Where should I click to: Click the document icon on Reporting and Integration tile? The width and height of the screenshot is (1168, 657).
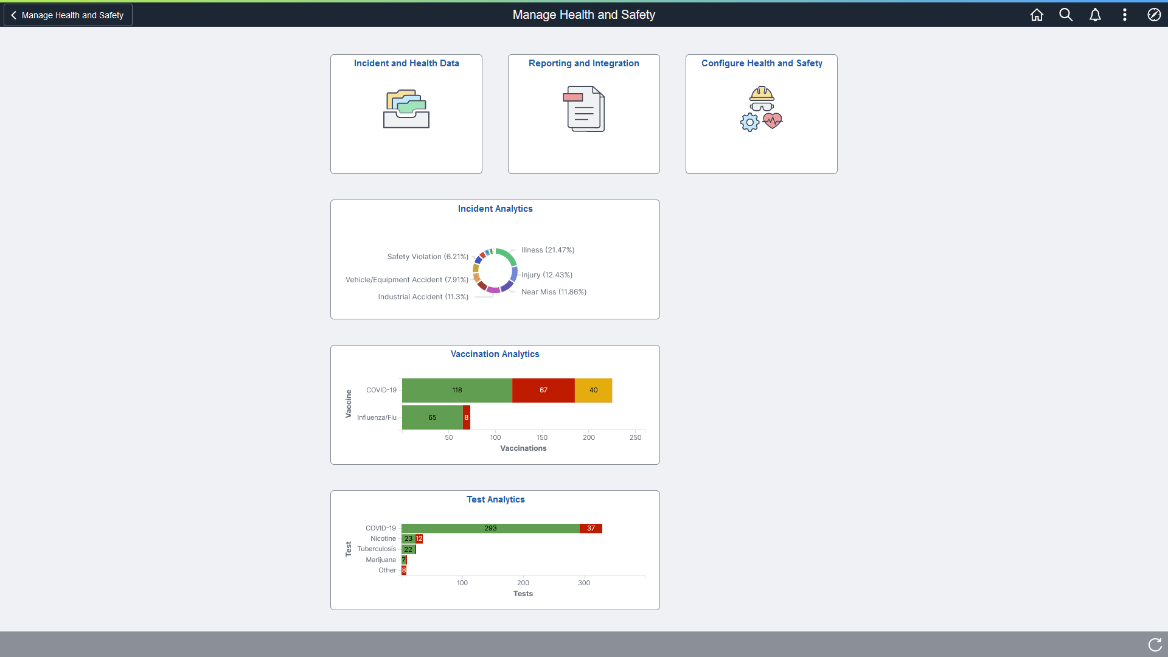pyautogui.click(x=583, y=109)
